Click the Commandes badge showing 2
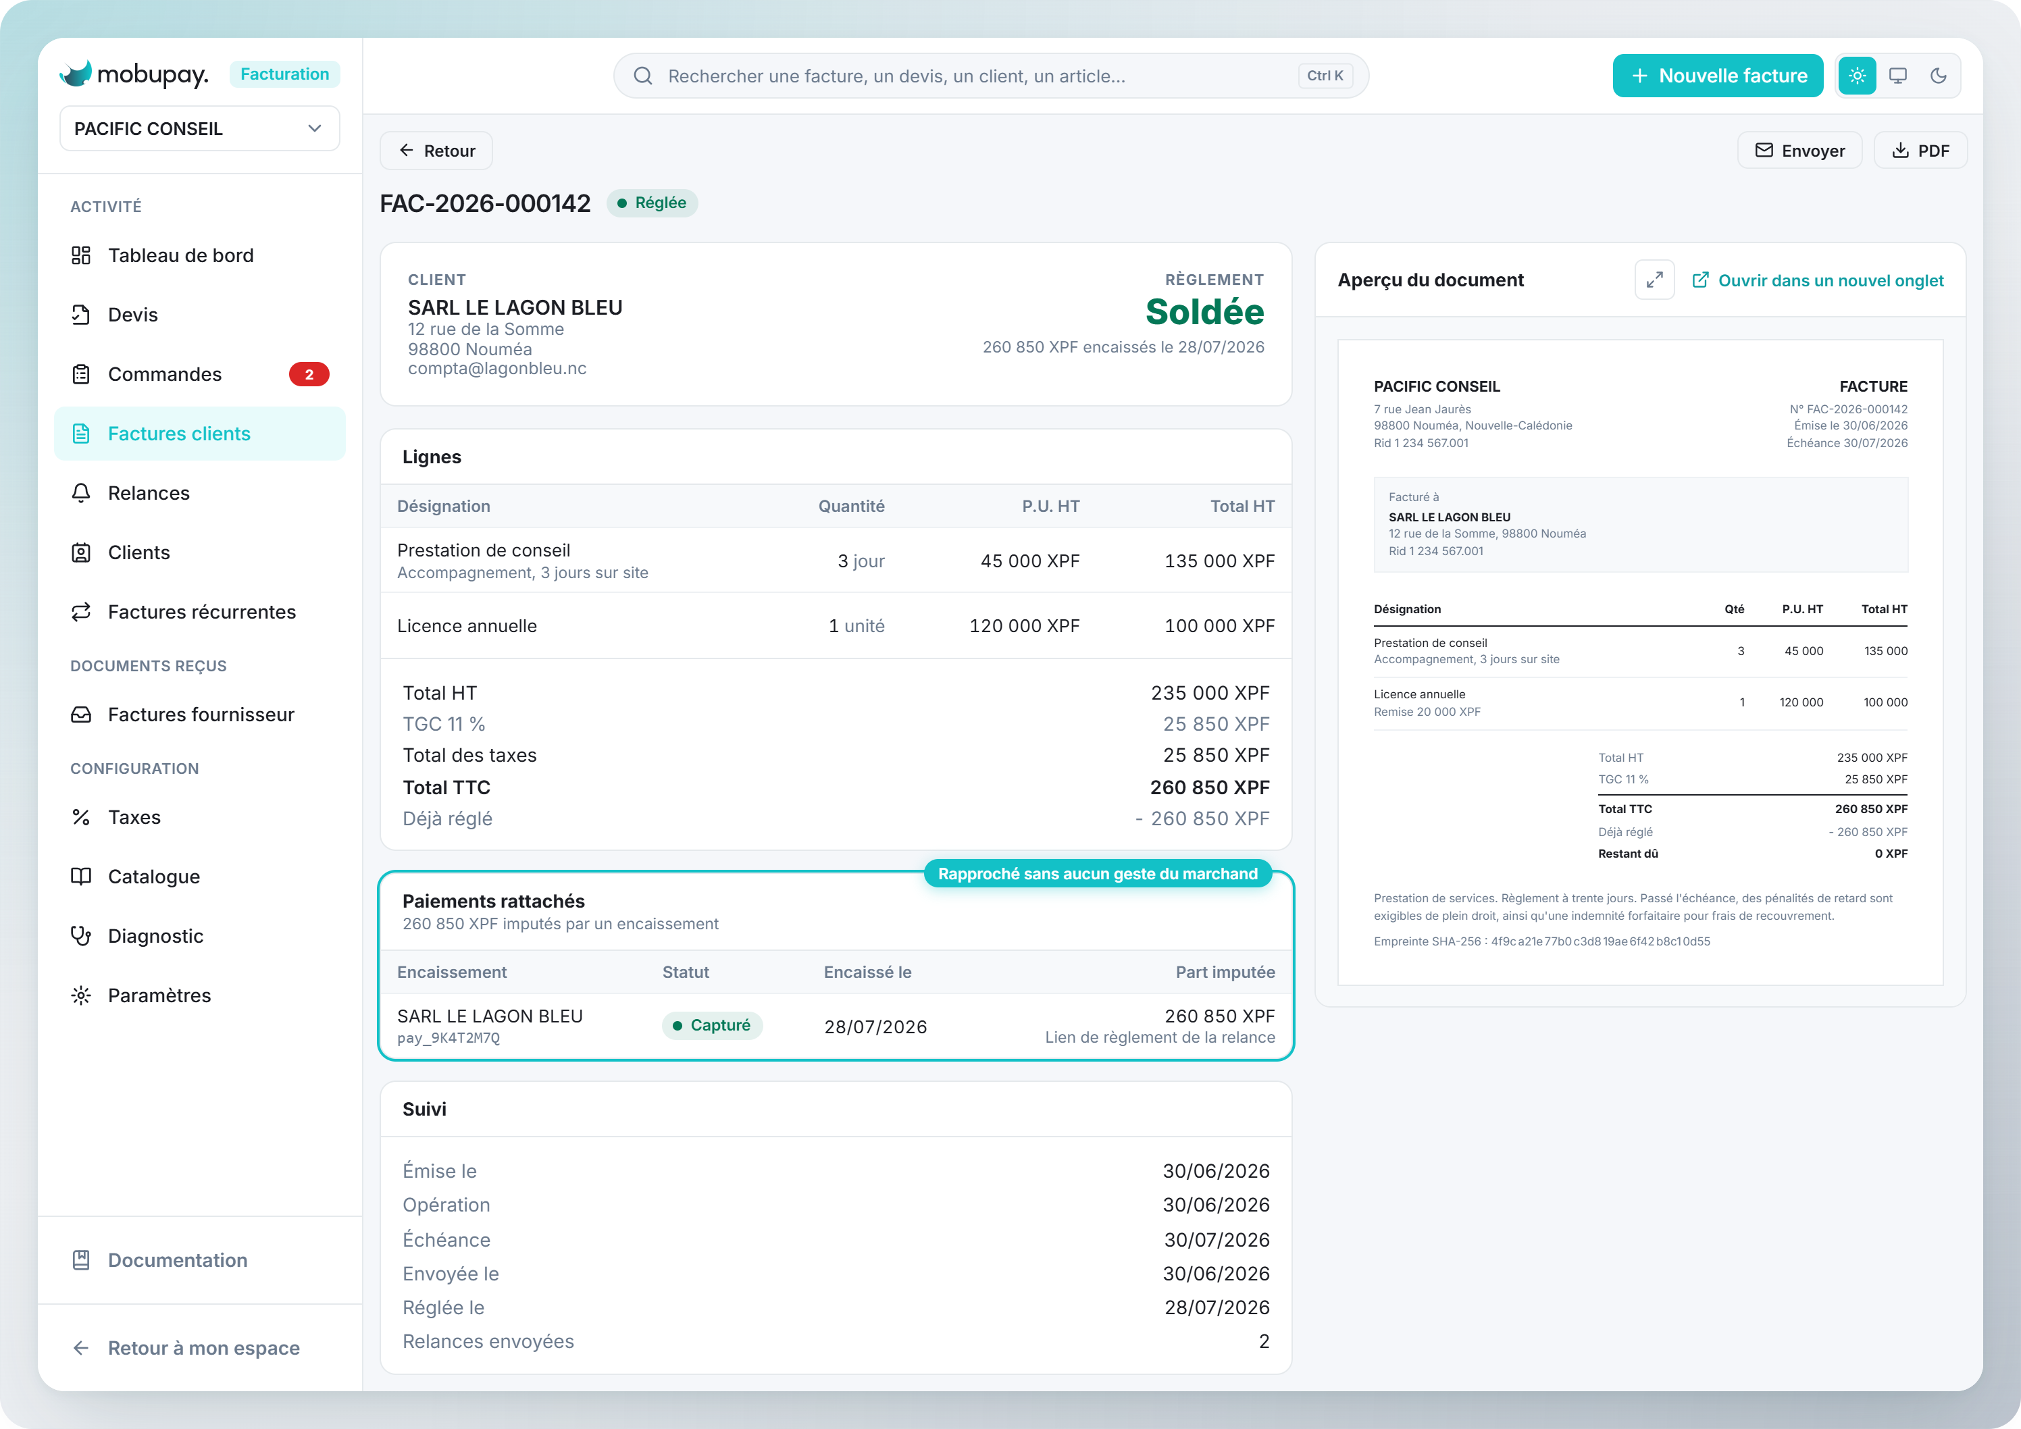The width and height of the screenshot is (2021, 1429). (x=309, y=374)
